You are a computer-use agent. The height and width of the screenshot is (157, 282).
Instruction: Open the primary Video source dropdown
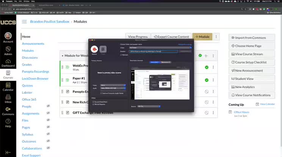point(113,85)
